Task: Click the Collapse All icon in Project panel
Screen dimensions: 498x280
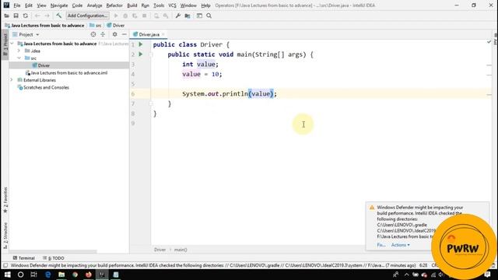Action: pos(103,34)
